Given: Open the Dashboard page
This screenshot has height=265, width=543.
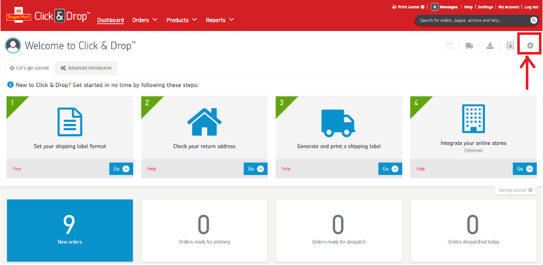Looking at the screenshot, I should [111, 20].
